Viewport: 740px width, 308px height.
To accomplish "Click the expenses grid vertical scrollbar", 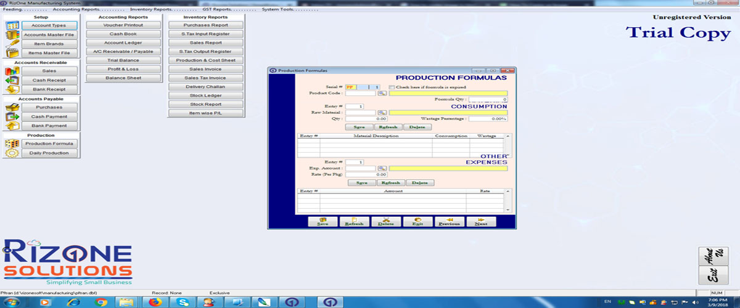I will pyautogui.click(x=508, y=200).
